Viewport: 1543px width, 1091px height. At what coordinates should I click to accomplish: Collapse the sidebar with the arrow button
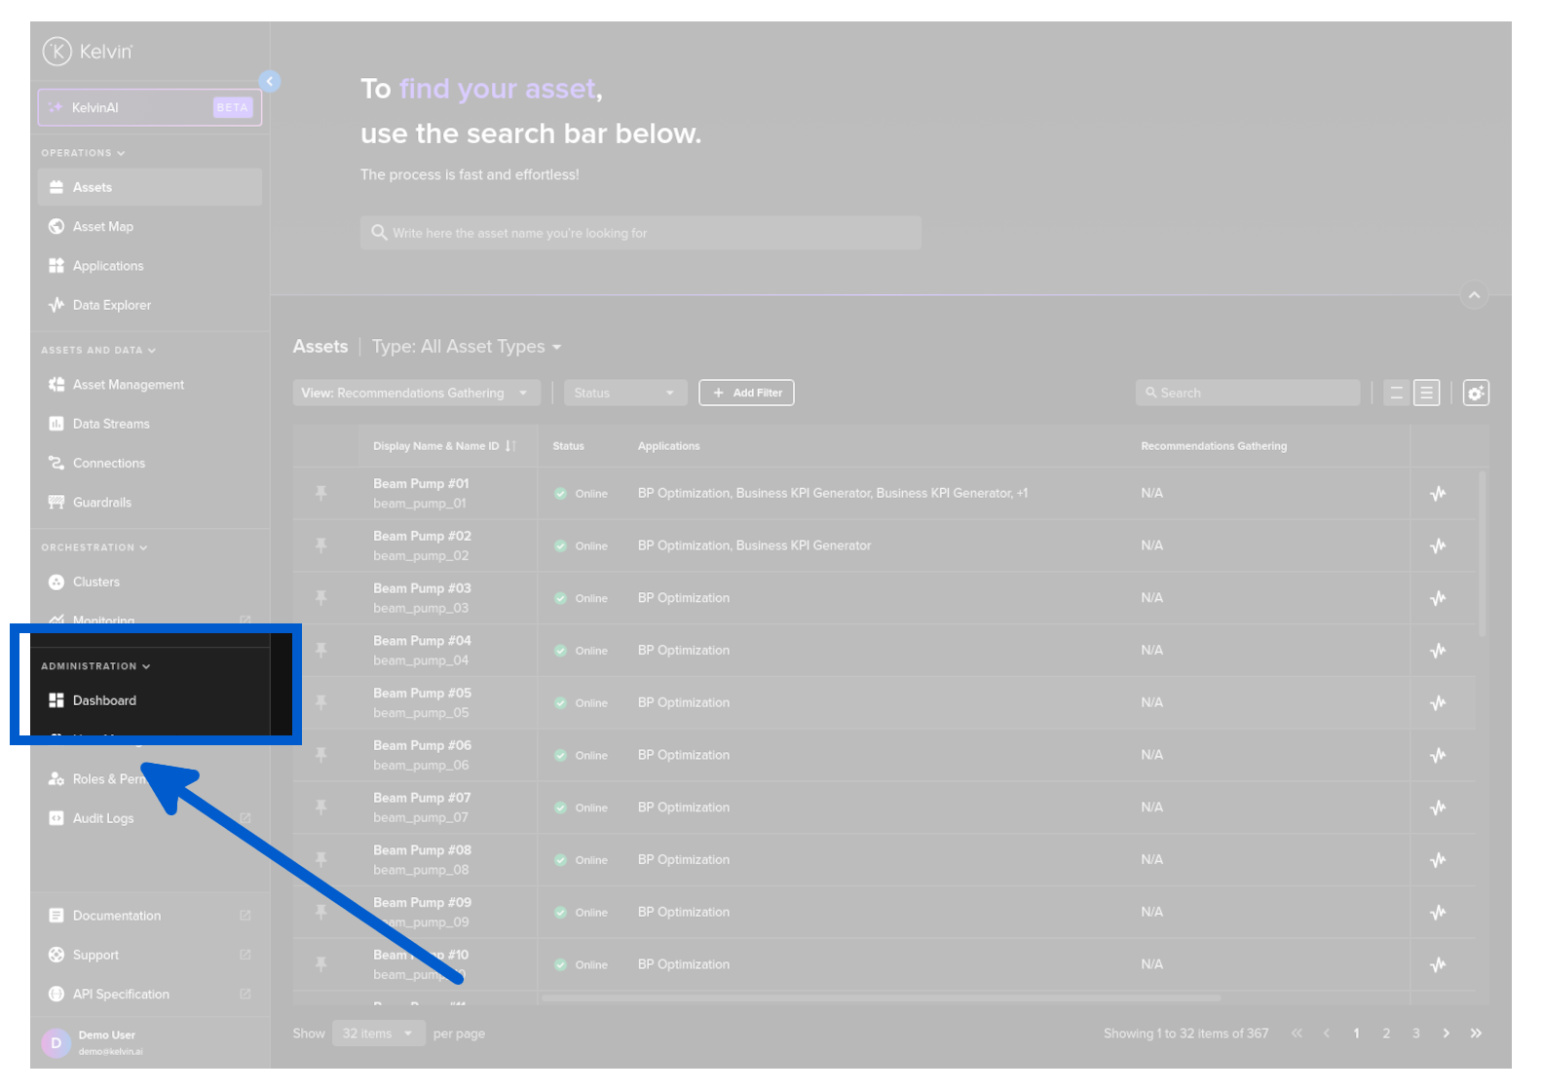(270, 82)
